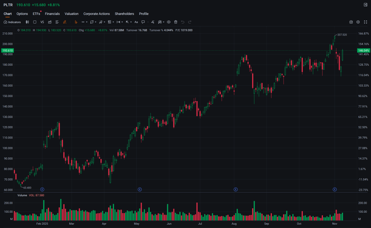Click the eraser brush tool icon
Image resolution: width=371 pixels, height=228 pixels.
(153, 22)
